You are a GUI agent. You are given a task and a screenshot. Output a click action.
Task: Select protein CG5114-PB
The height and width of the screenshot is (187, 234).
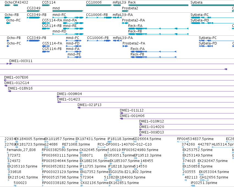pos(46,52)
